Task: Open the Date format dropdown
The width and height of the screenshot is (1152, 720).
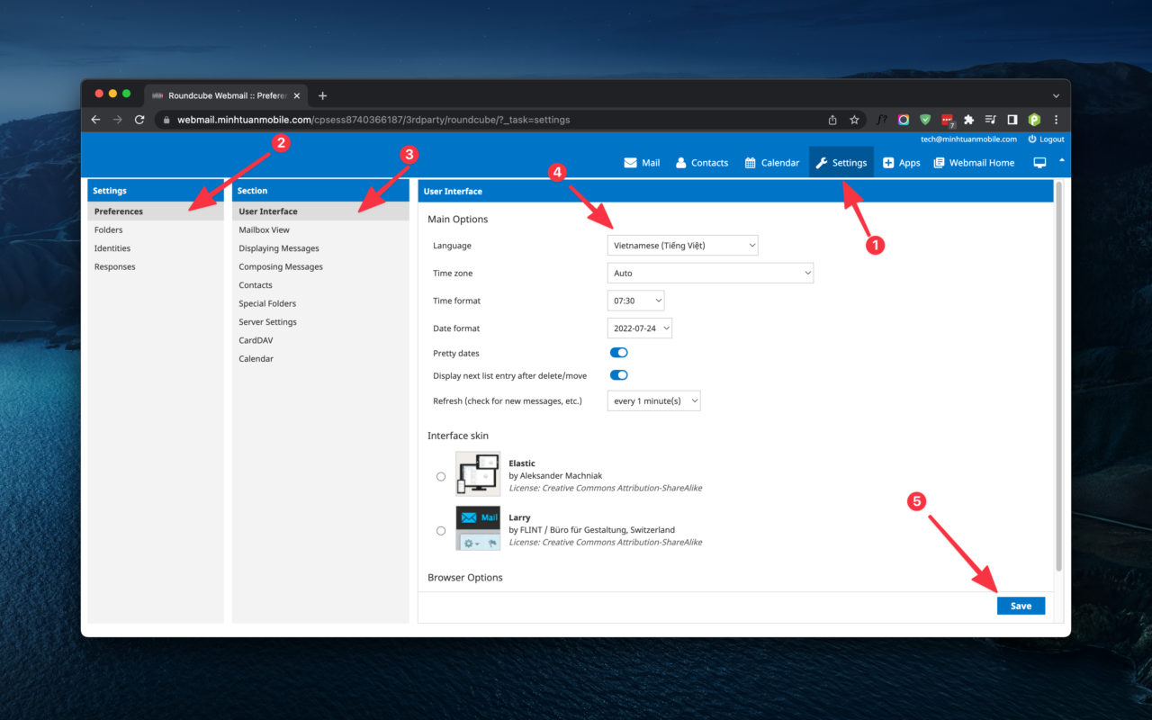Action: (640, 328)
